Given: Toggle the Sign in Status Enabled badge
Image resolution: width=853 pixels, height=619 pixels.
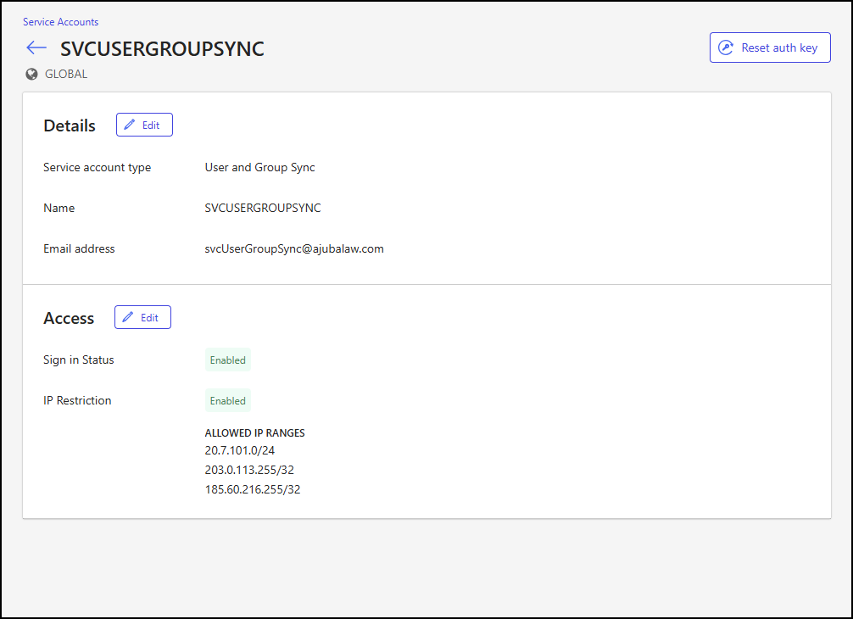Looking at the screenshot, I should tap(227, 360).
